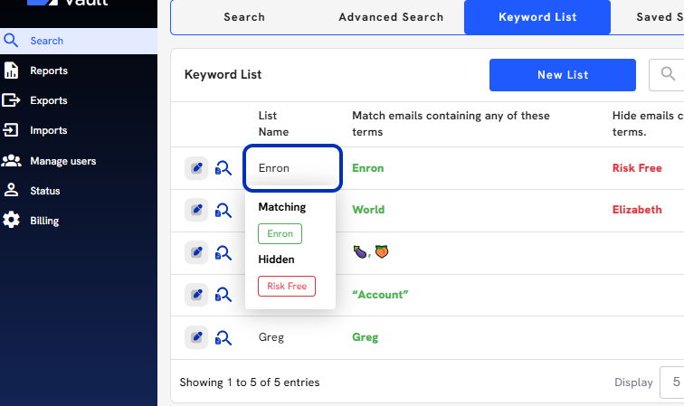
Task: Click the Matching heading in popup
Action: [x=281, y=207]
